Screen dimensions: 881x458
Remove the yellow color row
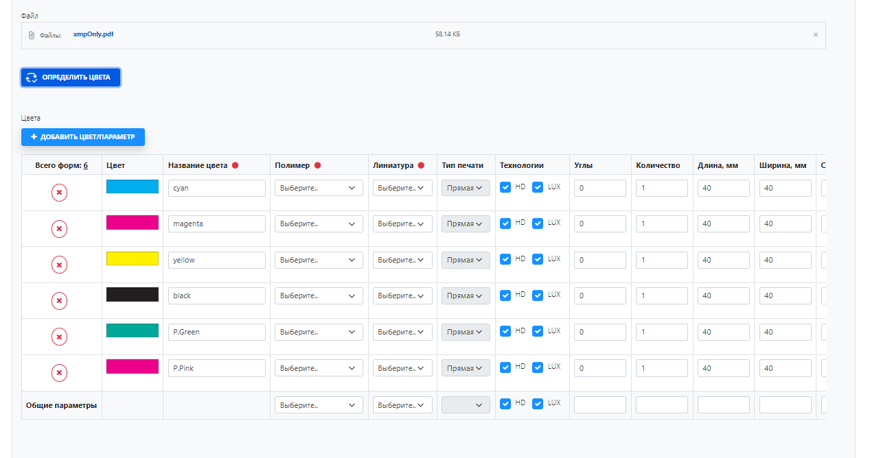[x=59, y=265]
